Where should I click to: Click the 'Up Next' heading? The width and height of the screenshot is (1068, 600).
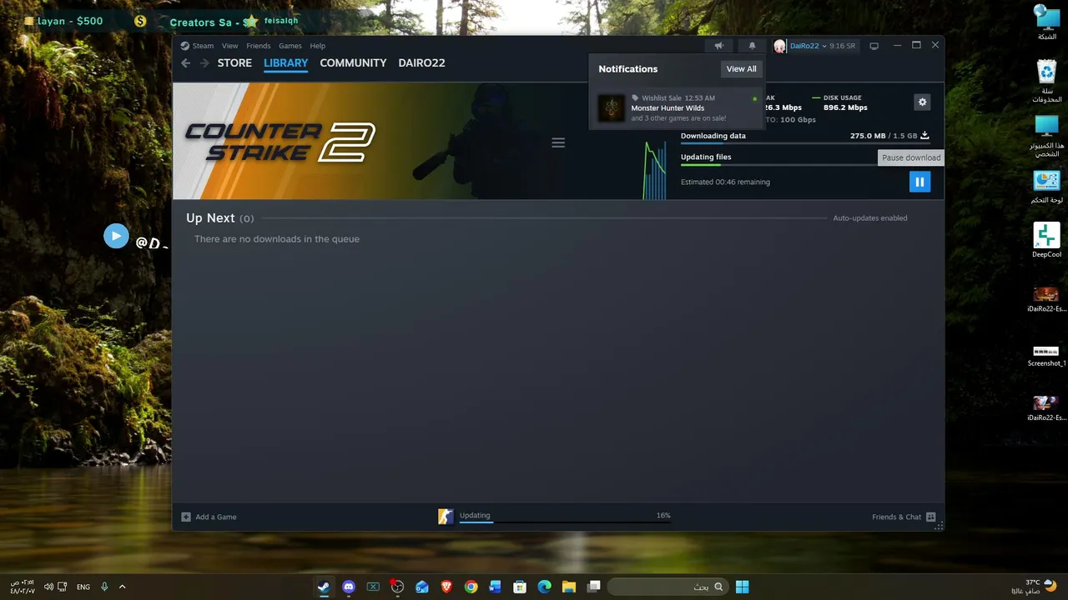(x=210, y=218)
